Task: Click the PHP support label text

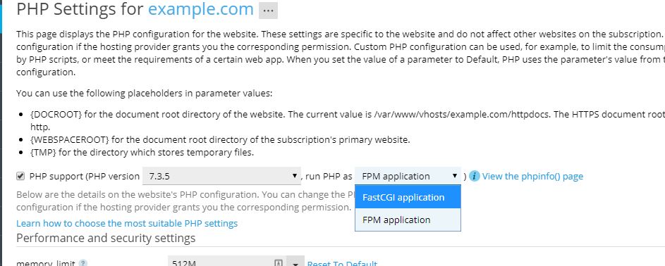Action: 56,177
